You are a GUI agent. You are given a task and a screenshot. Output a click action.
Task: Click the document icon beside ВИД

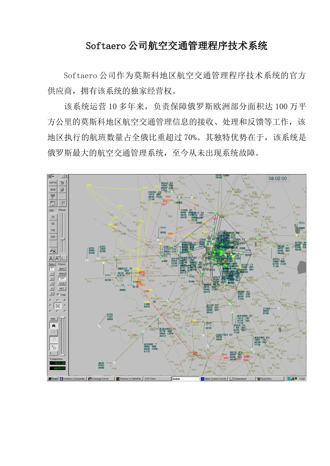(62, 190)
